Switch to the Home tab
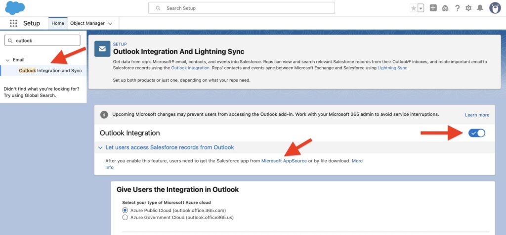The image size is (506, 235). (x=58, y=23)
